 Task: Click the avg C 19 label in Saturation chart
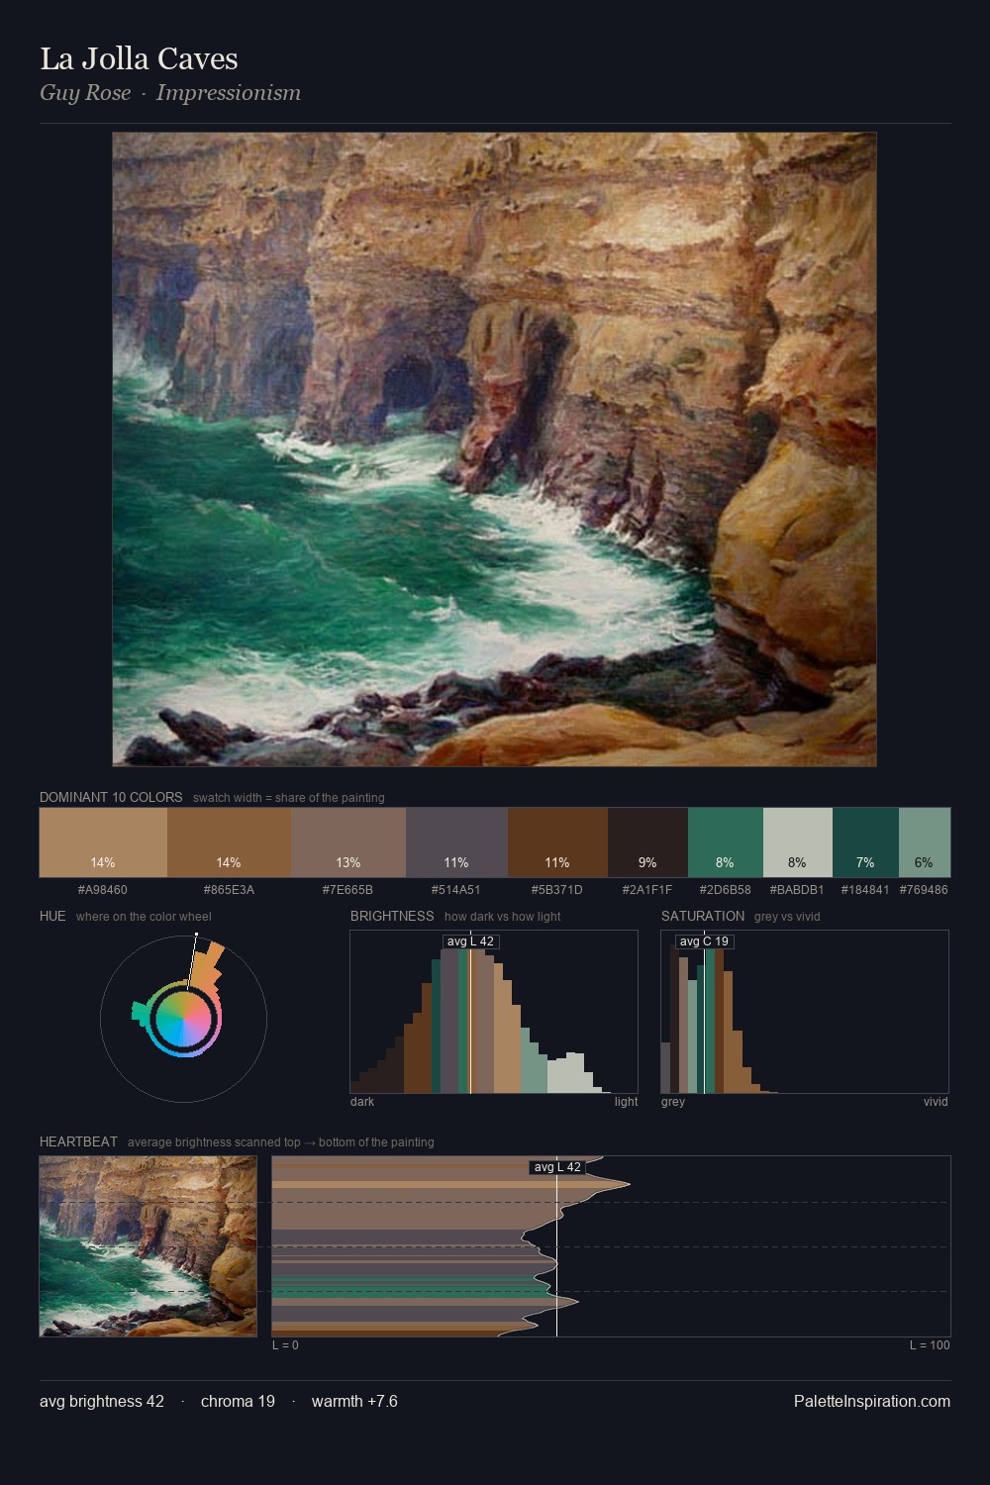coord(704,941)
